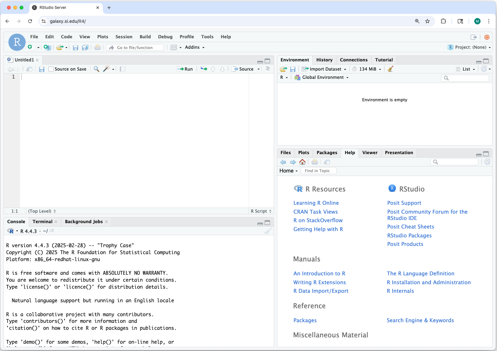Click the workspace panes grid icon
This screenshot has height=351, width=497.
pos(174,47)
